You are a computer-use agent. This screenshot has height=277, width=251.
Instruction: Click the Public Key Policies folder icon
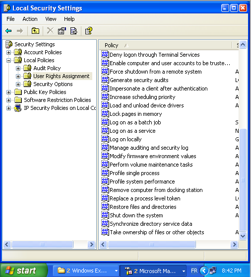[18, 92]
